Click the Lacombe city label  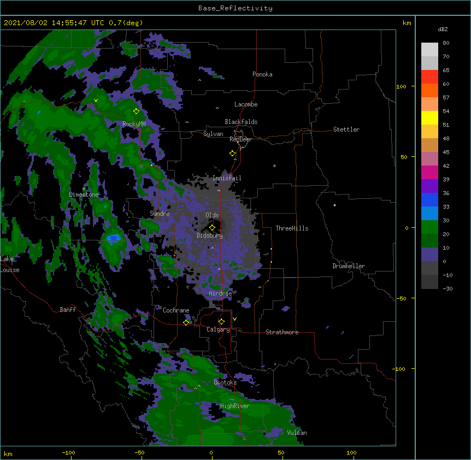pos(246,104)
